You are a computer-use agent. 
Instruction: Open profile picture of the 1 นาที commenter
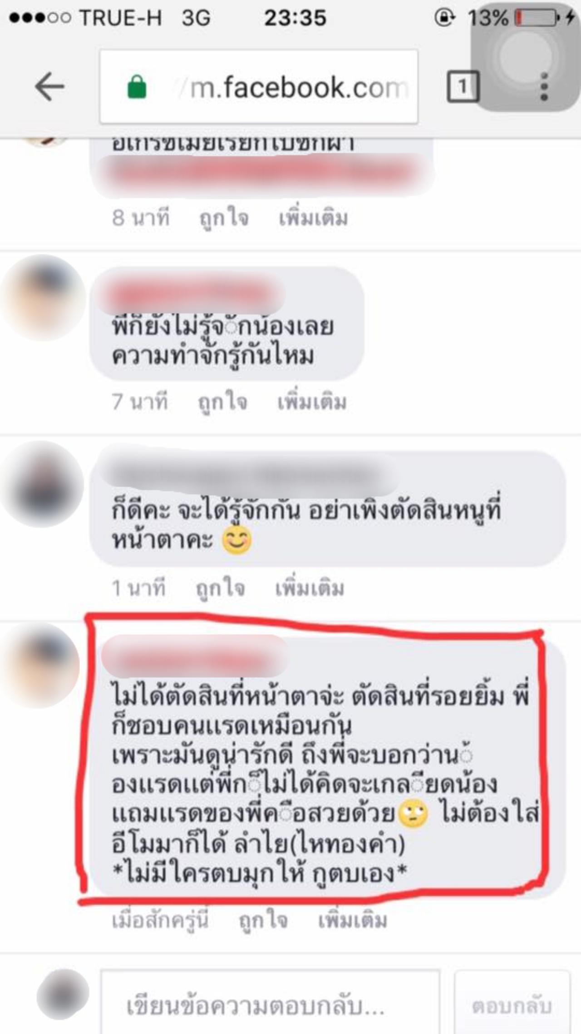42,484
